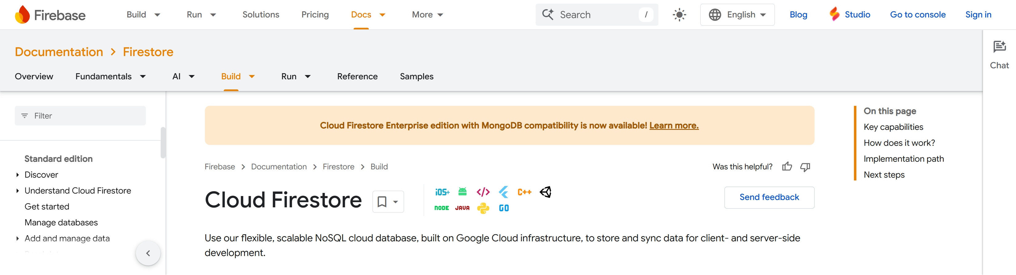This screenshot has width=1016, height=275.
Task: Click the thumbs down not helpful icon
Action: pos(805,167)
